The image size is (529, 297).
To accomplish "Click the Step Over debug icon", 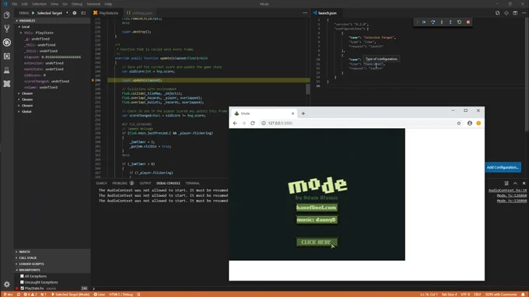I will pyautogui.click(x=433, y=23).
